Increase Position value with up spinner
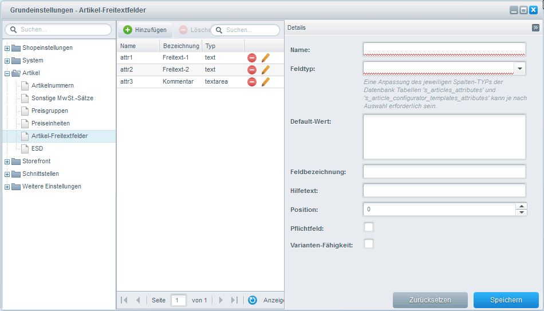The width and height of the screenshot is (544, 311). coord(521,206)
